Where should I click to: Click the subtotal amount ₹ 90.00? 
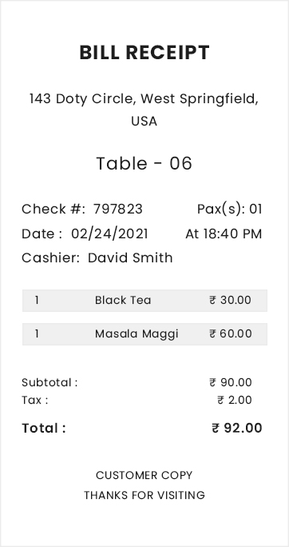tap(231, 383)
